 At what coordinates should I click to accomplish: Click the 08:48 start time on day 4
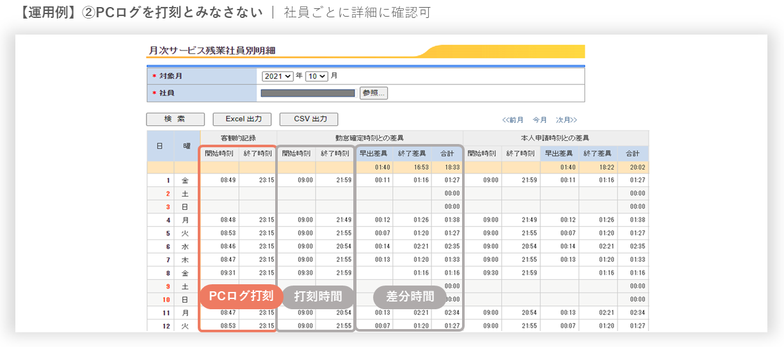click(228, 220)
